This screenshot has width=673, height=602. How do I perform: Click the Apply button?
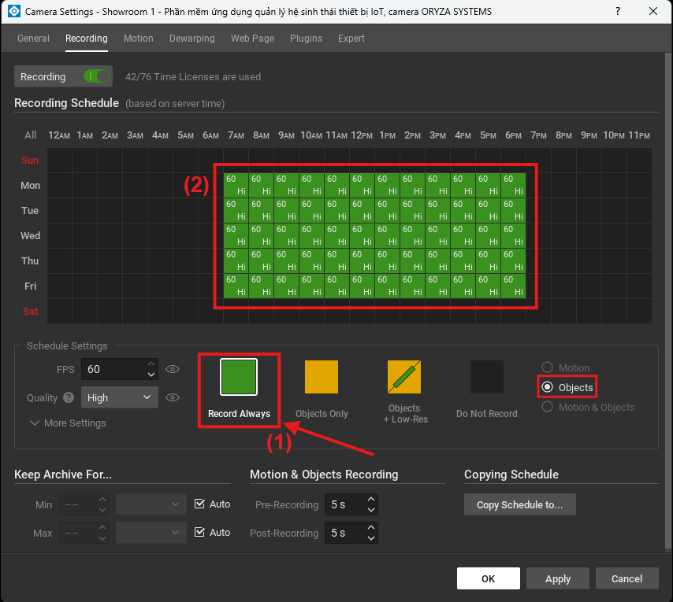click(x=557, y=578)
